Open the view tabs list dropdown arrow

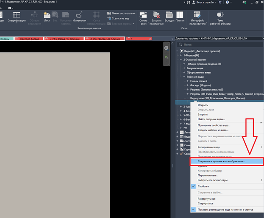tap(172, 39)
